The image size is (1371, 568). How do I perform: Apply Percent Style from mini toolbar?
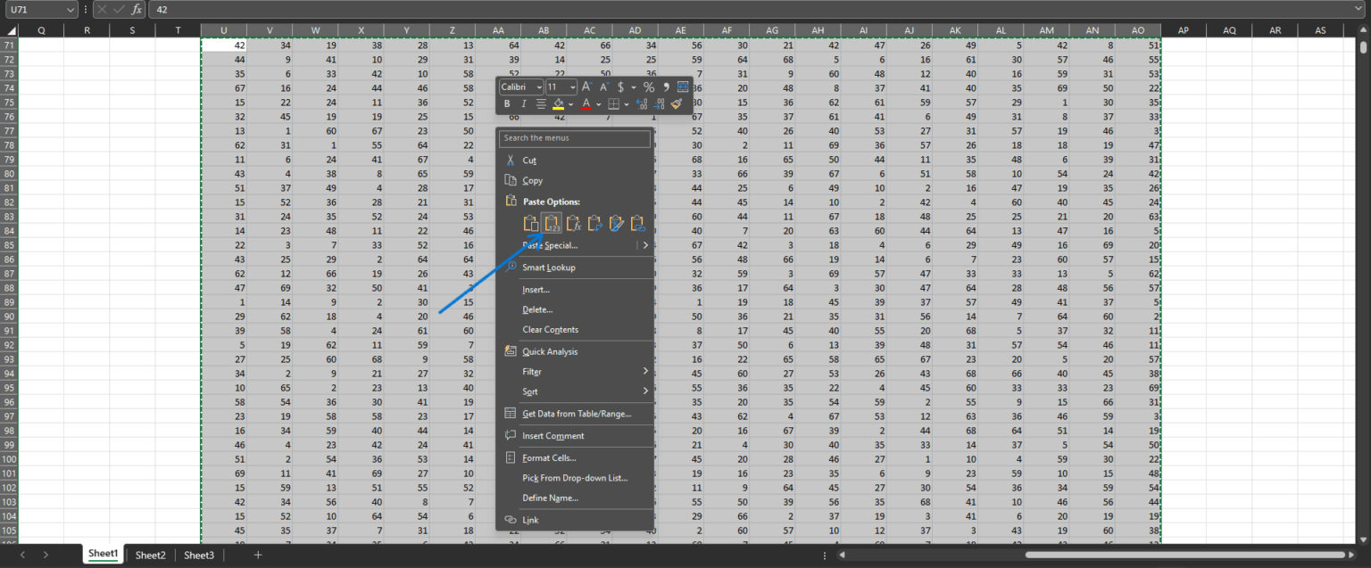pos(649,87)
